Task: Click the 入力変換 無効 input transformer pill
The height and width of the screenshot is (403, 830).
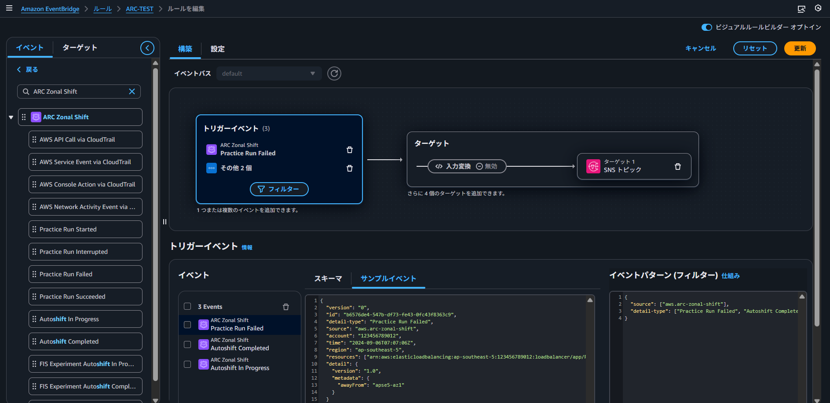Action: pos(467,166)
